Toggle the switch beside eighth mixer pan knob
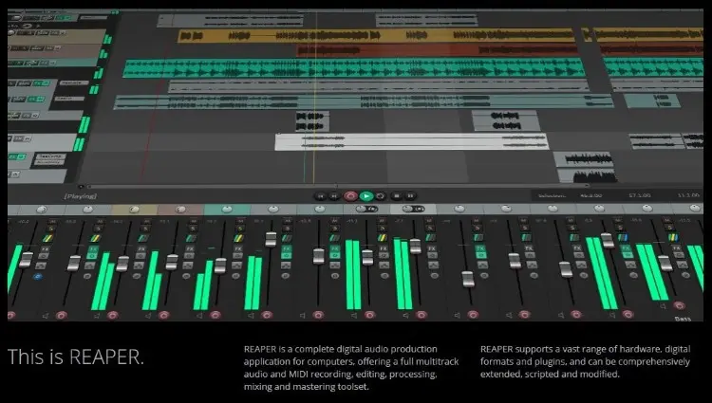The height and width of the screenshot is (403, 712). pyautogui.click(x=372, y=209)
